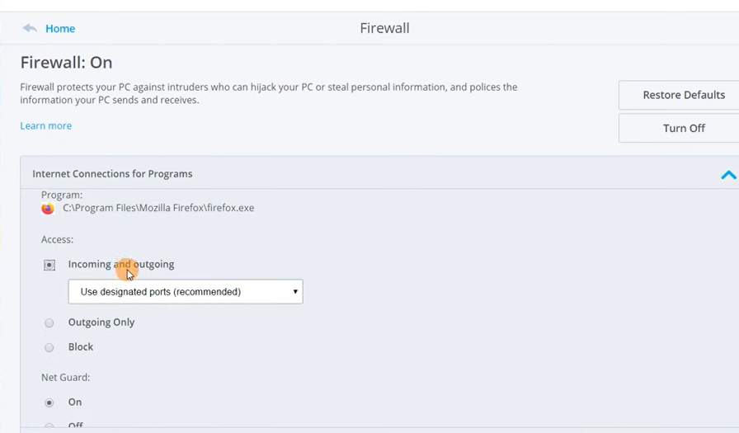Select the Incoming and outgoing radio button

[49, 265]
